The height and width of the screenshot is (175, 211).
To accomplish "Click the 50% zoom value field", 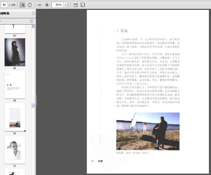I will [x=57, y=5].
